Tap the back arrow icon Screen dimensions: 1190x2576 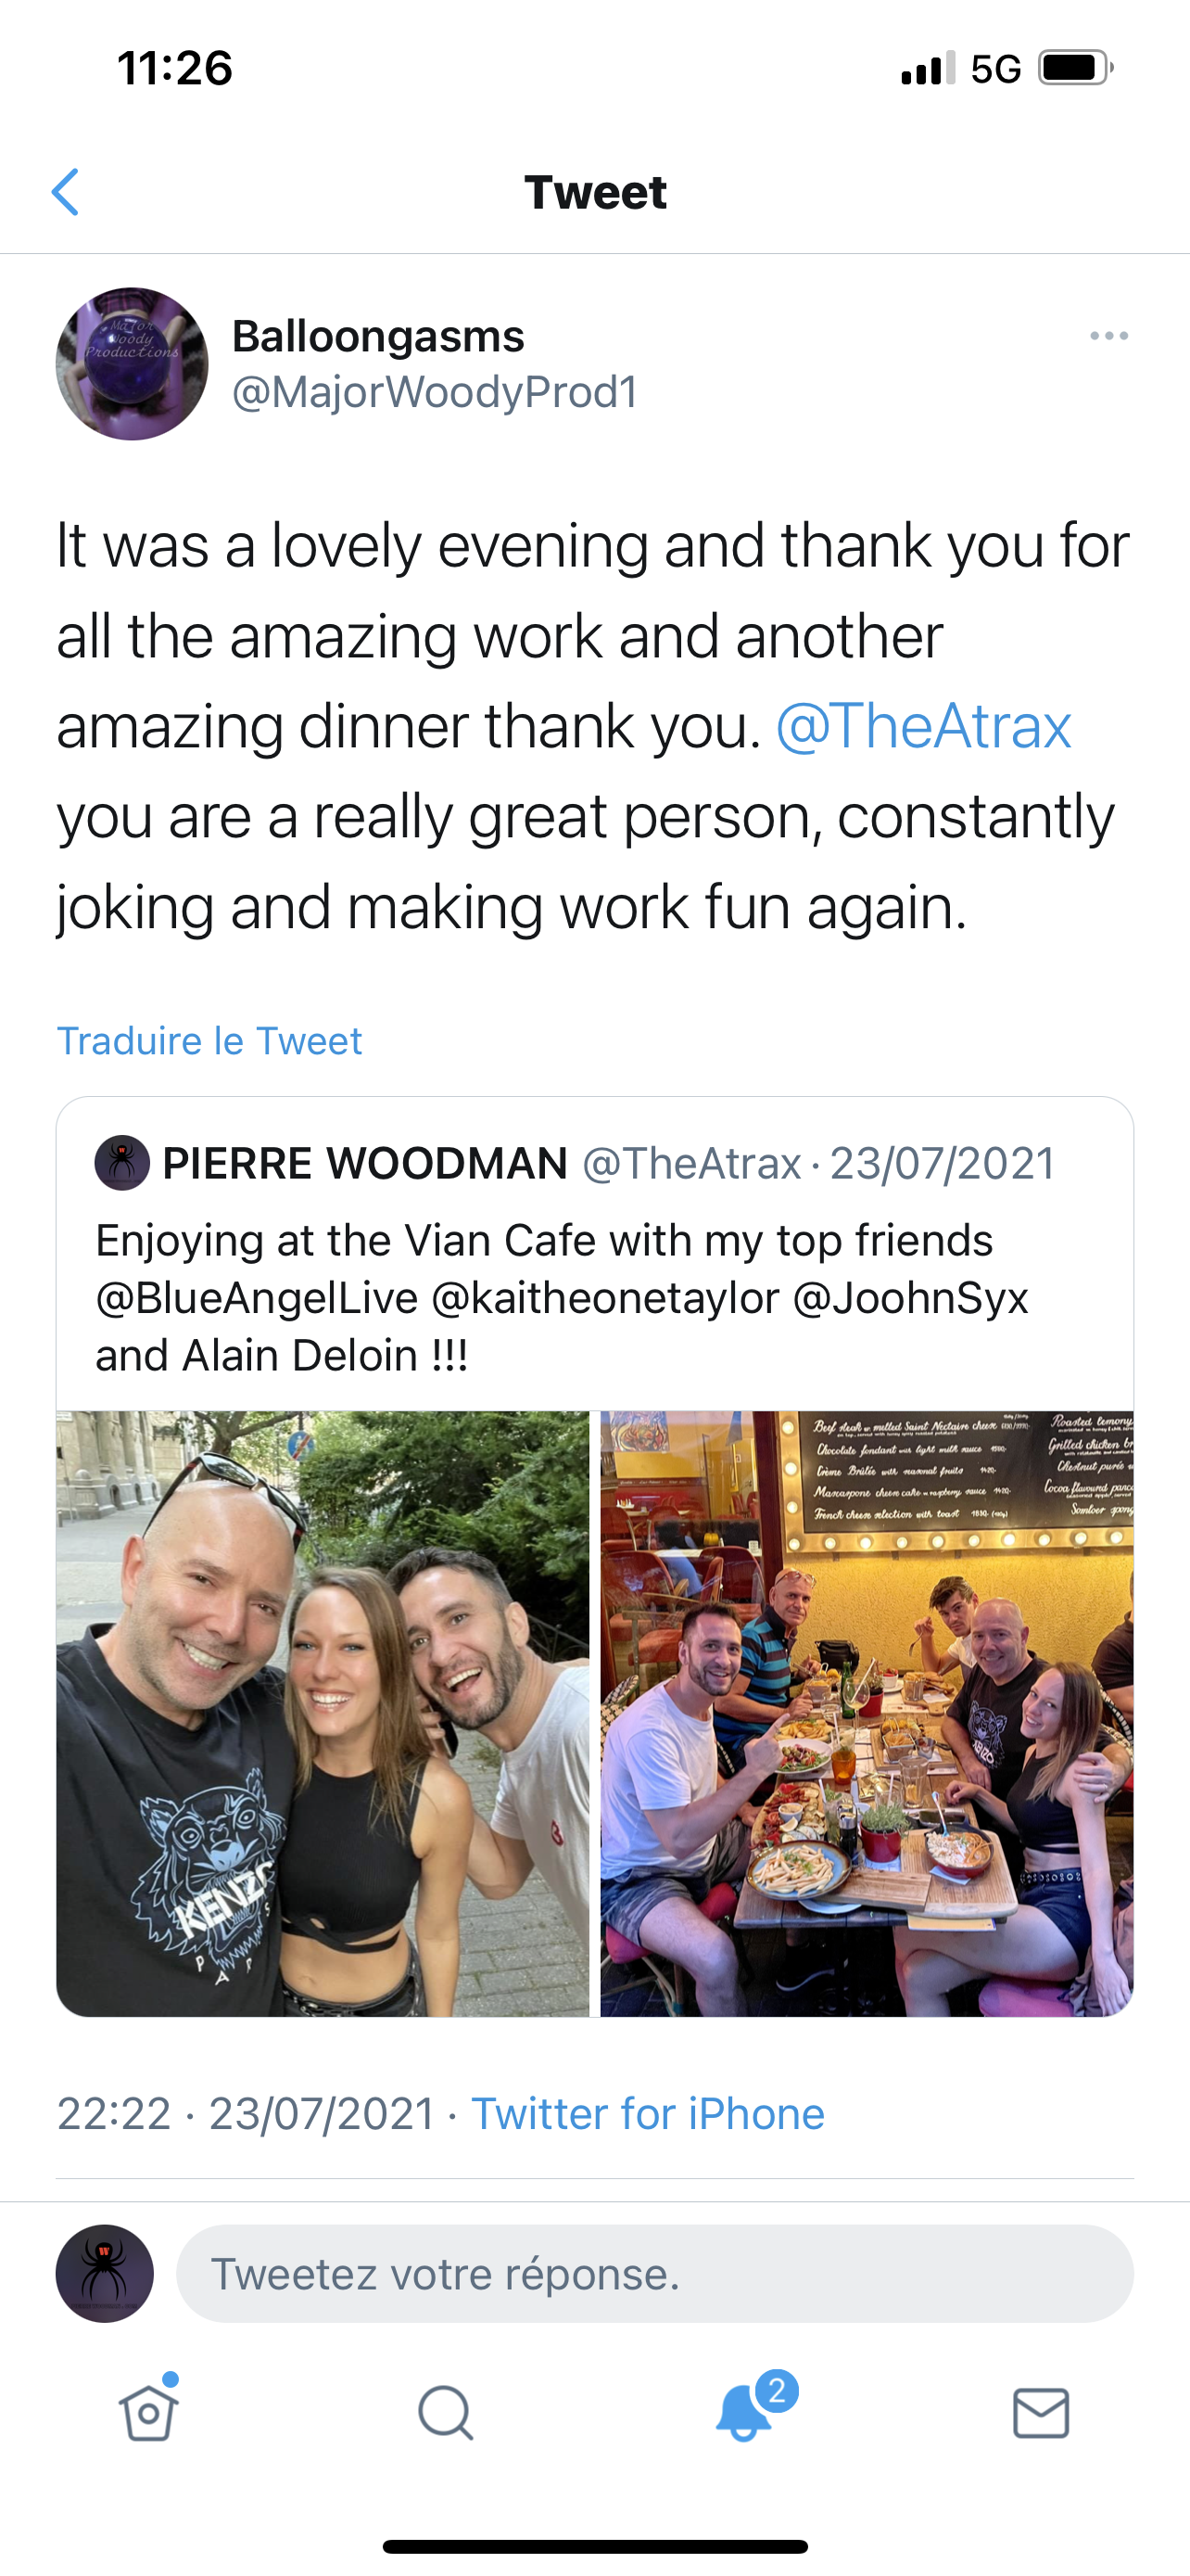pyautogui.click(x=65, y=192)
